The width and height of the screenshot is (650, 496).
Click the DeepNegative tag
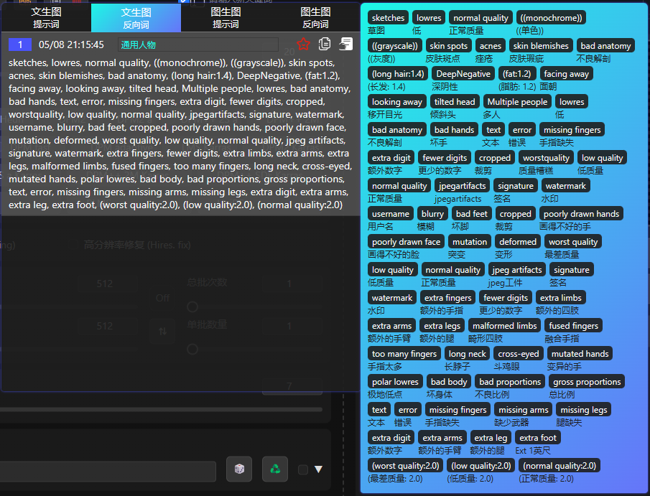click(x=463, y=74)
